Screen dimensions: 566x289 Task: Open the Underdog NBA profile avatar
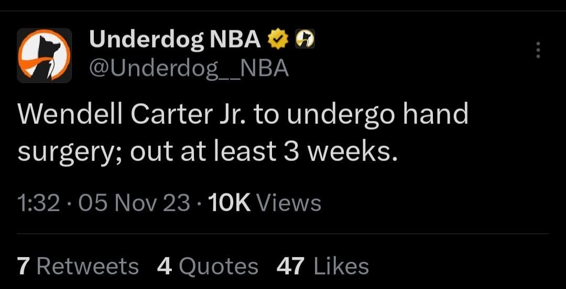pyautogui.click(x=44, y=55)
